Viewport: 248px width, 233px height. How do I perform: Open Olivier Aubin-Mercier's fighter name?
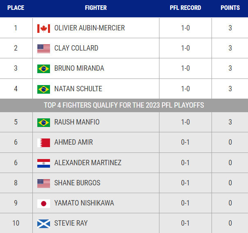89,28
